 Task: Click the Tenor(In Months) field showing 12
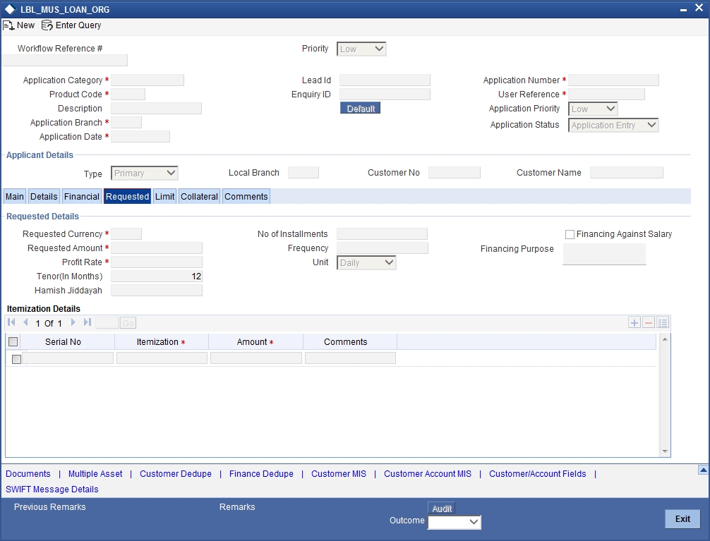pos(157,276)
